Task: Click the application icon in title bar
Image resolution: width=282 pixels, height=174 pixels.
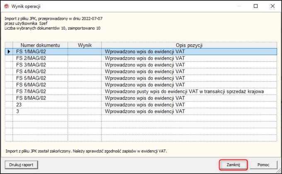Action: pyautogui.click(x=7, y=6)
